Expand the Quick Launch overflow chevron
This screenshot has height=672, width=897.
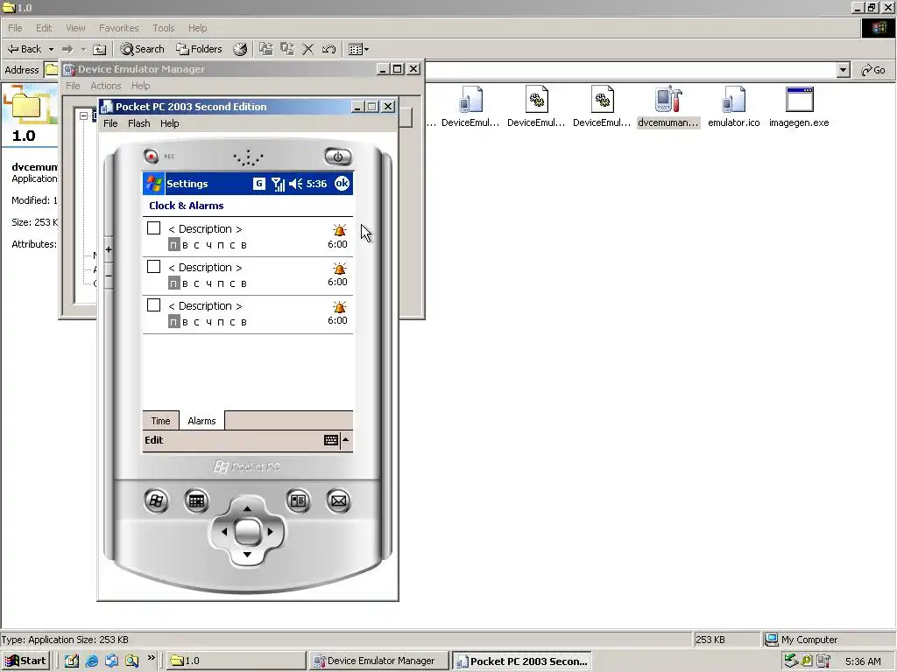point(151,658)
